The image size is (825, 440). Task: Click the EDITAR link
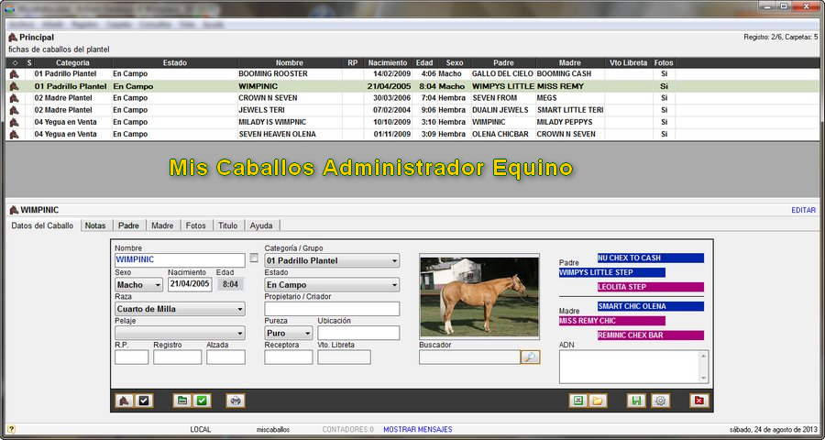[x=803, y=210]
